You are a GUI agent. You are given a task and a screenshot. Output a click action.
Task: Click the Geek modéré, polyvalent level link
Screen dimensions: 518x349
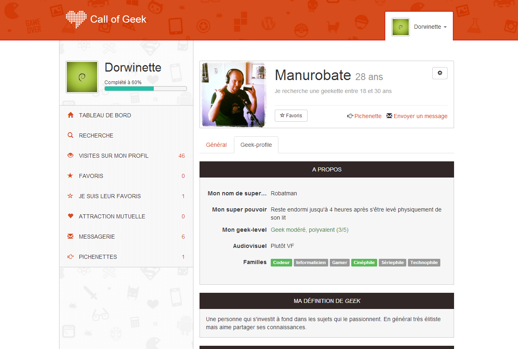tap(309, 230)
